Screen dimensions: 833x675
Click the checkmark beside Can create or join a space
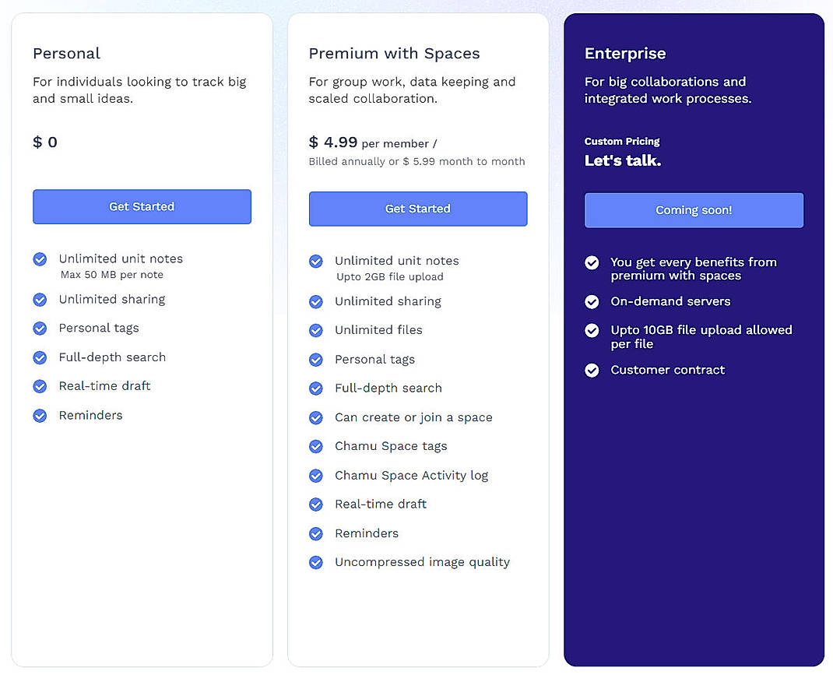[315, 417]
